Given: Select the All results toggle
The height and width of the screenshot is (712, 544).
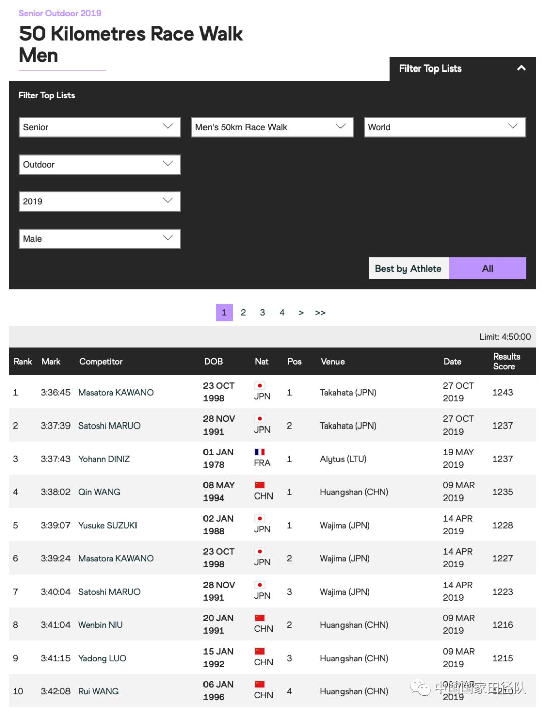Looking at the screenshot, I should (x=488, y=268).
